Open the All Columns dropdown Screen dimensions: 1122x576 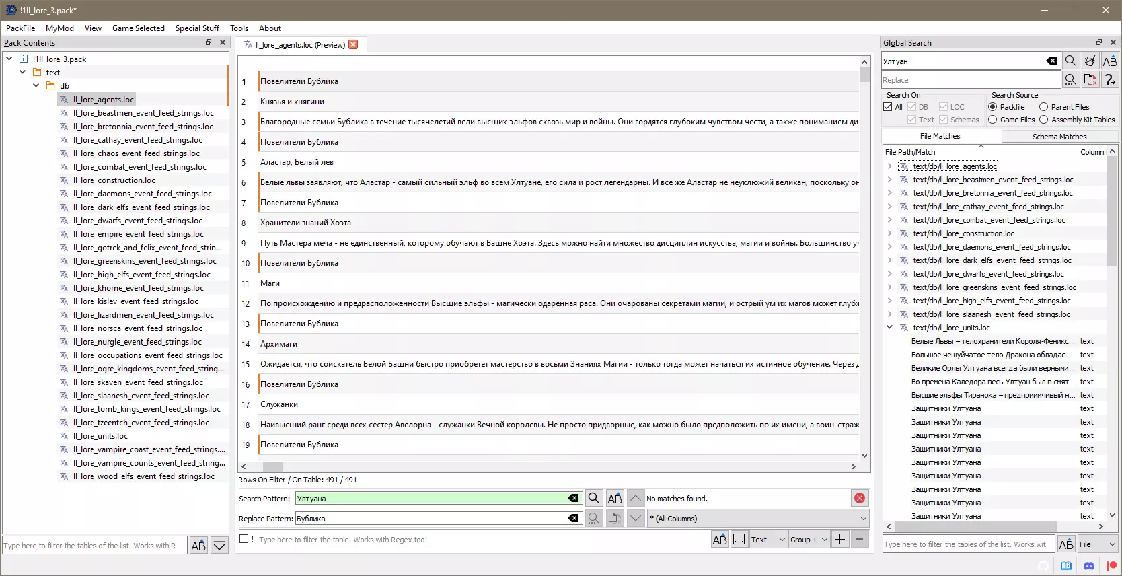(x=757, y=519)
